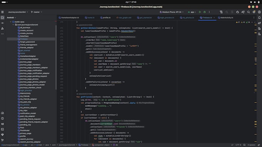Screen dimensions: 262x147
Task: Open the warnings count inspection widget
Action: [x=243, y=22]
